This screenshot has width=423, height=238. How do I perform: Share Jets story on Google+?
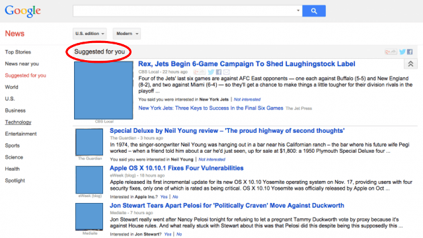(200, 72)
